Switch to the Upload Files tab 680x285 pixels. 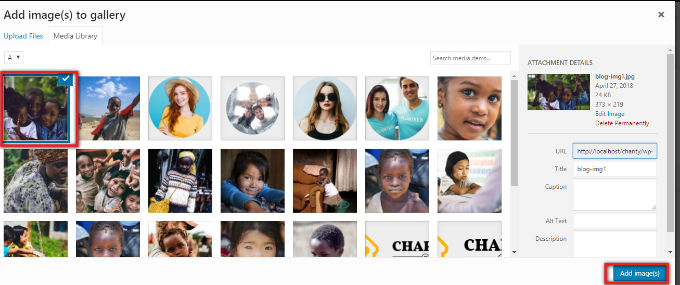pos(23,36)
